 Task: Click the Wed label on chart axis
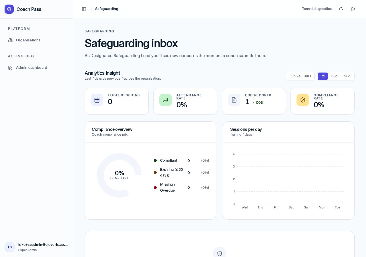[x=245, y=207]
